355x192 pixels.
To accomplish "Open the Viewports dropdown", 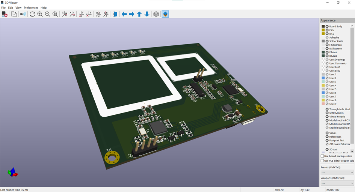I will coord(337,183).
